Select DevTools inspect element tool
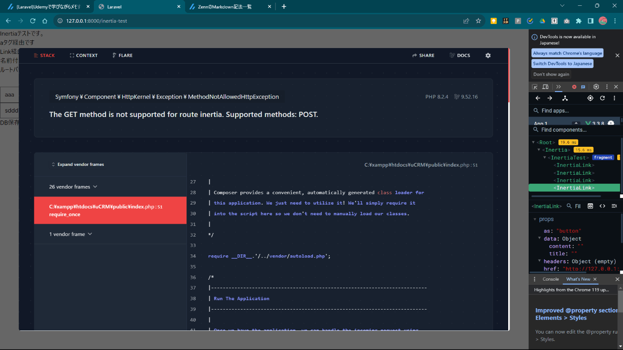Viewport: 623px width, 350px height. [535, 87]
